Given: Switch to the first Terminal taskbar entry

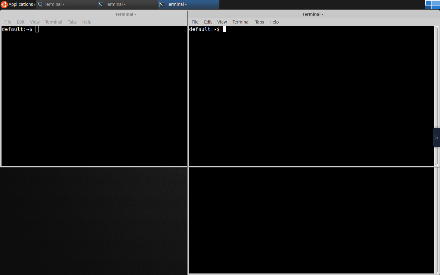Looking at the screenshot, I should (66, 4).
